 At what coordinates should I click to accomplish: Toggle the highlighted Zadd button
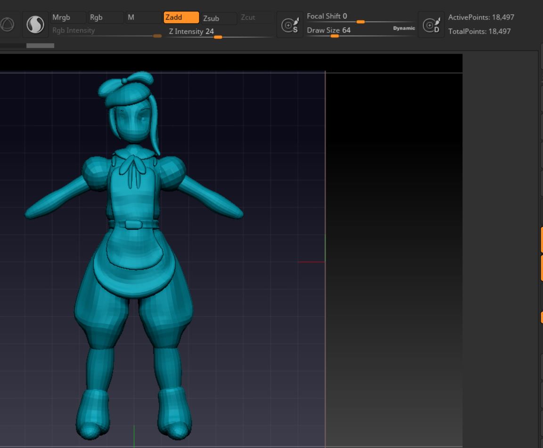pyautogui.click(x=181, y=17)
